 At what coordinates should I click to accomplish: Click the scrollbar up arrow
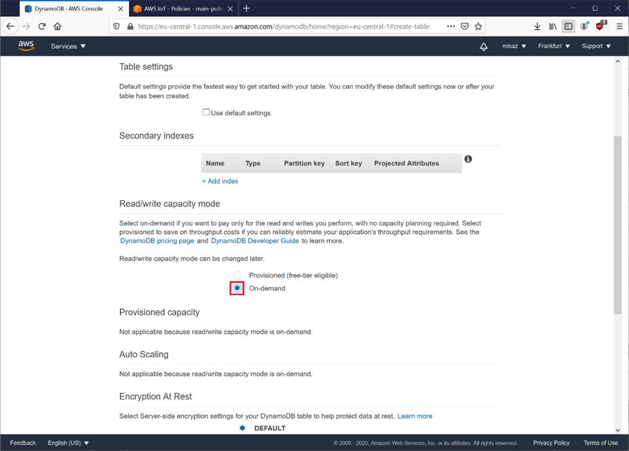tap(618, 61)
